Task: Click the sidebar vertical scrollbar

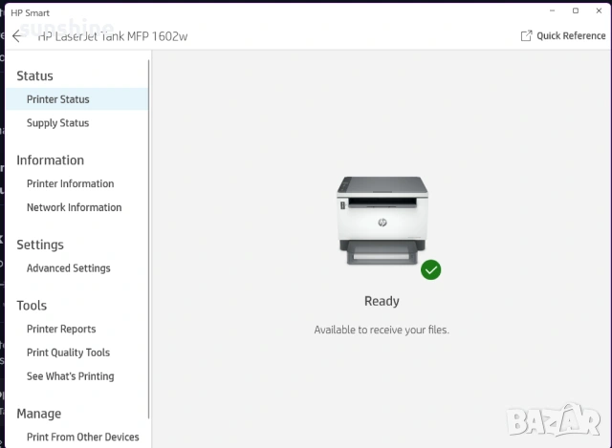Action: 149,239
